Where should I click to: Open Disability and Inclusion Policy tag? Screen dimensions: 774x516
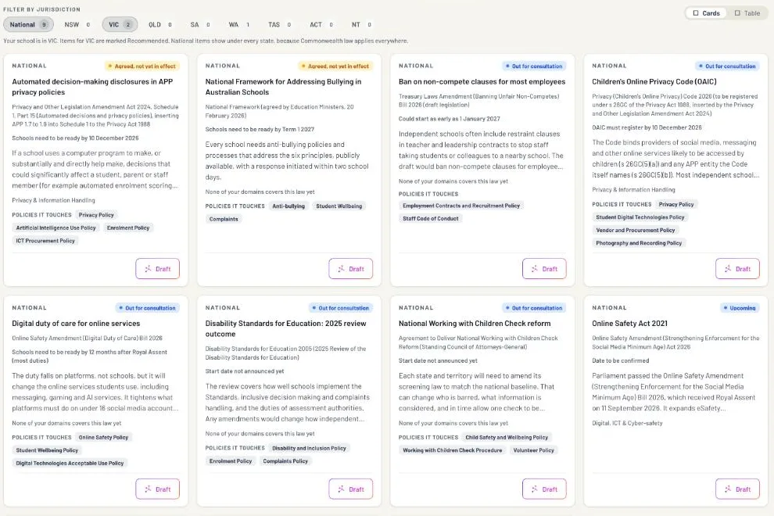point(309,448)
